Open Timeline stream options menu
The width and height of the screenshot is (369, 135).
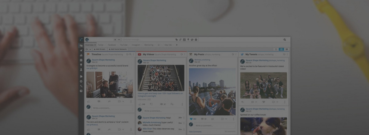pos(133,54)
